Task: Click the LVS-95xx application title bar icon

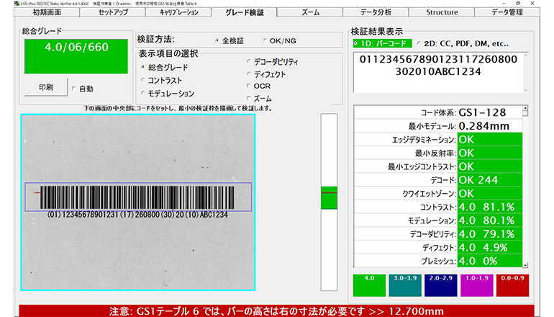Action: click(17, 3)
